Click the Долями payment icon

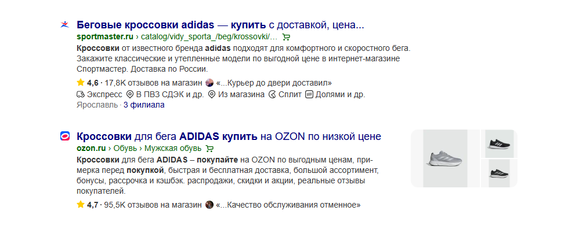pyautogui.click(x=309, y=95)
